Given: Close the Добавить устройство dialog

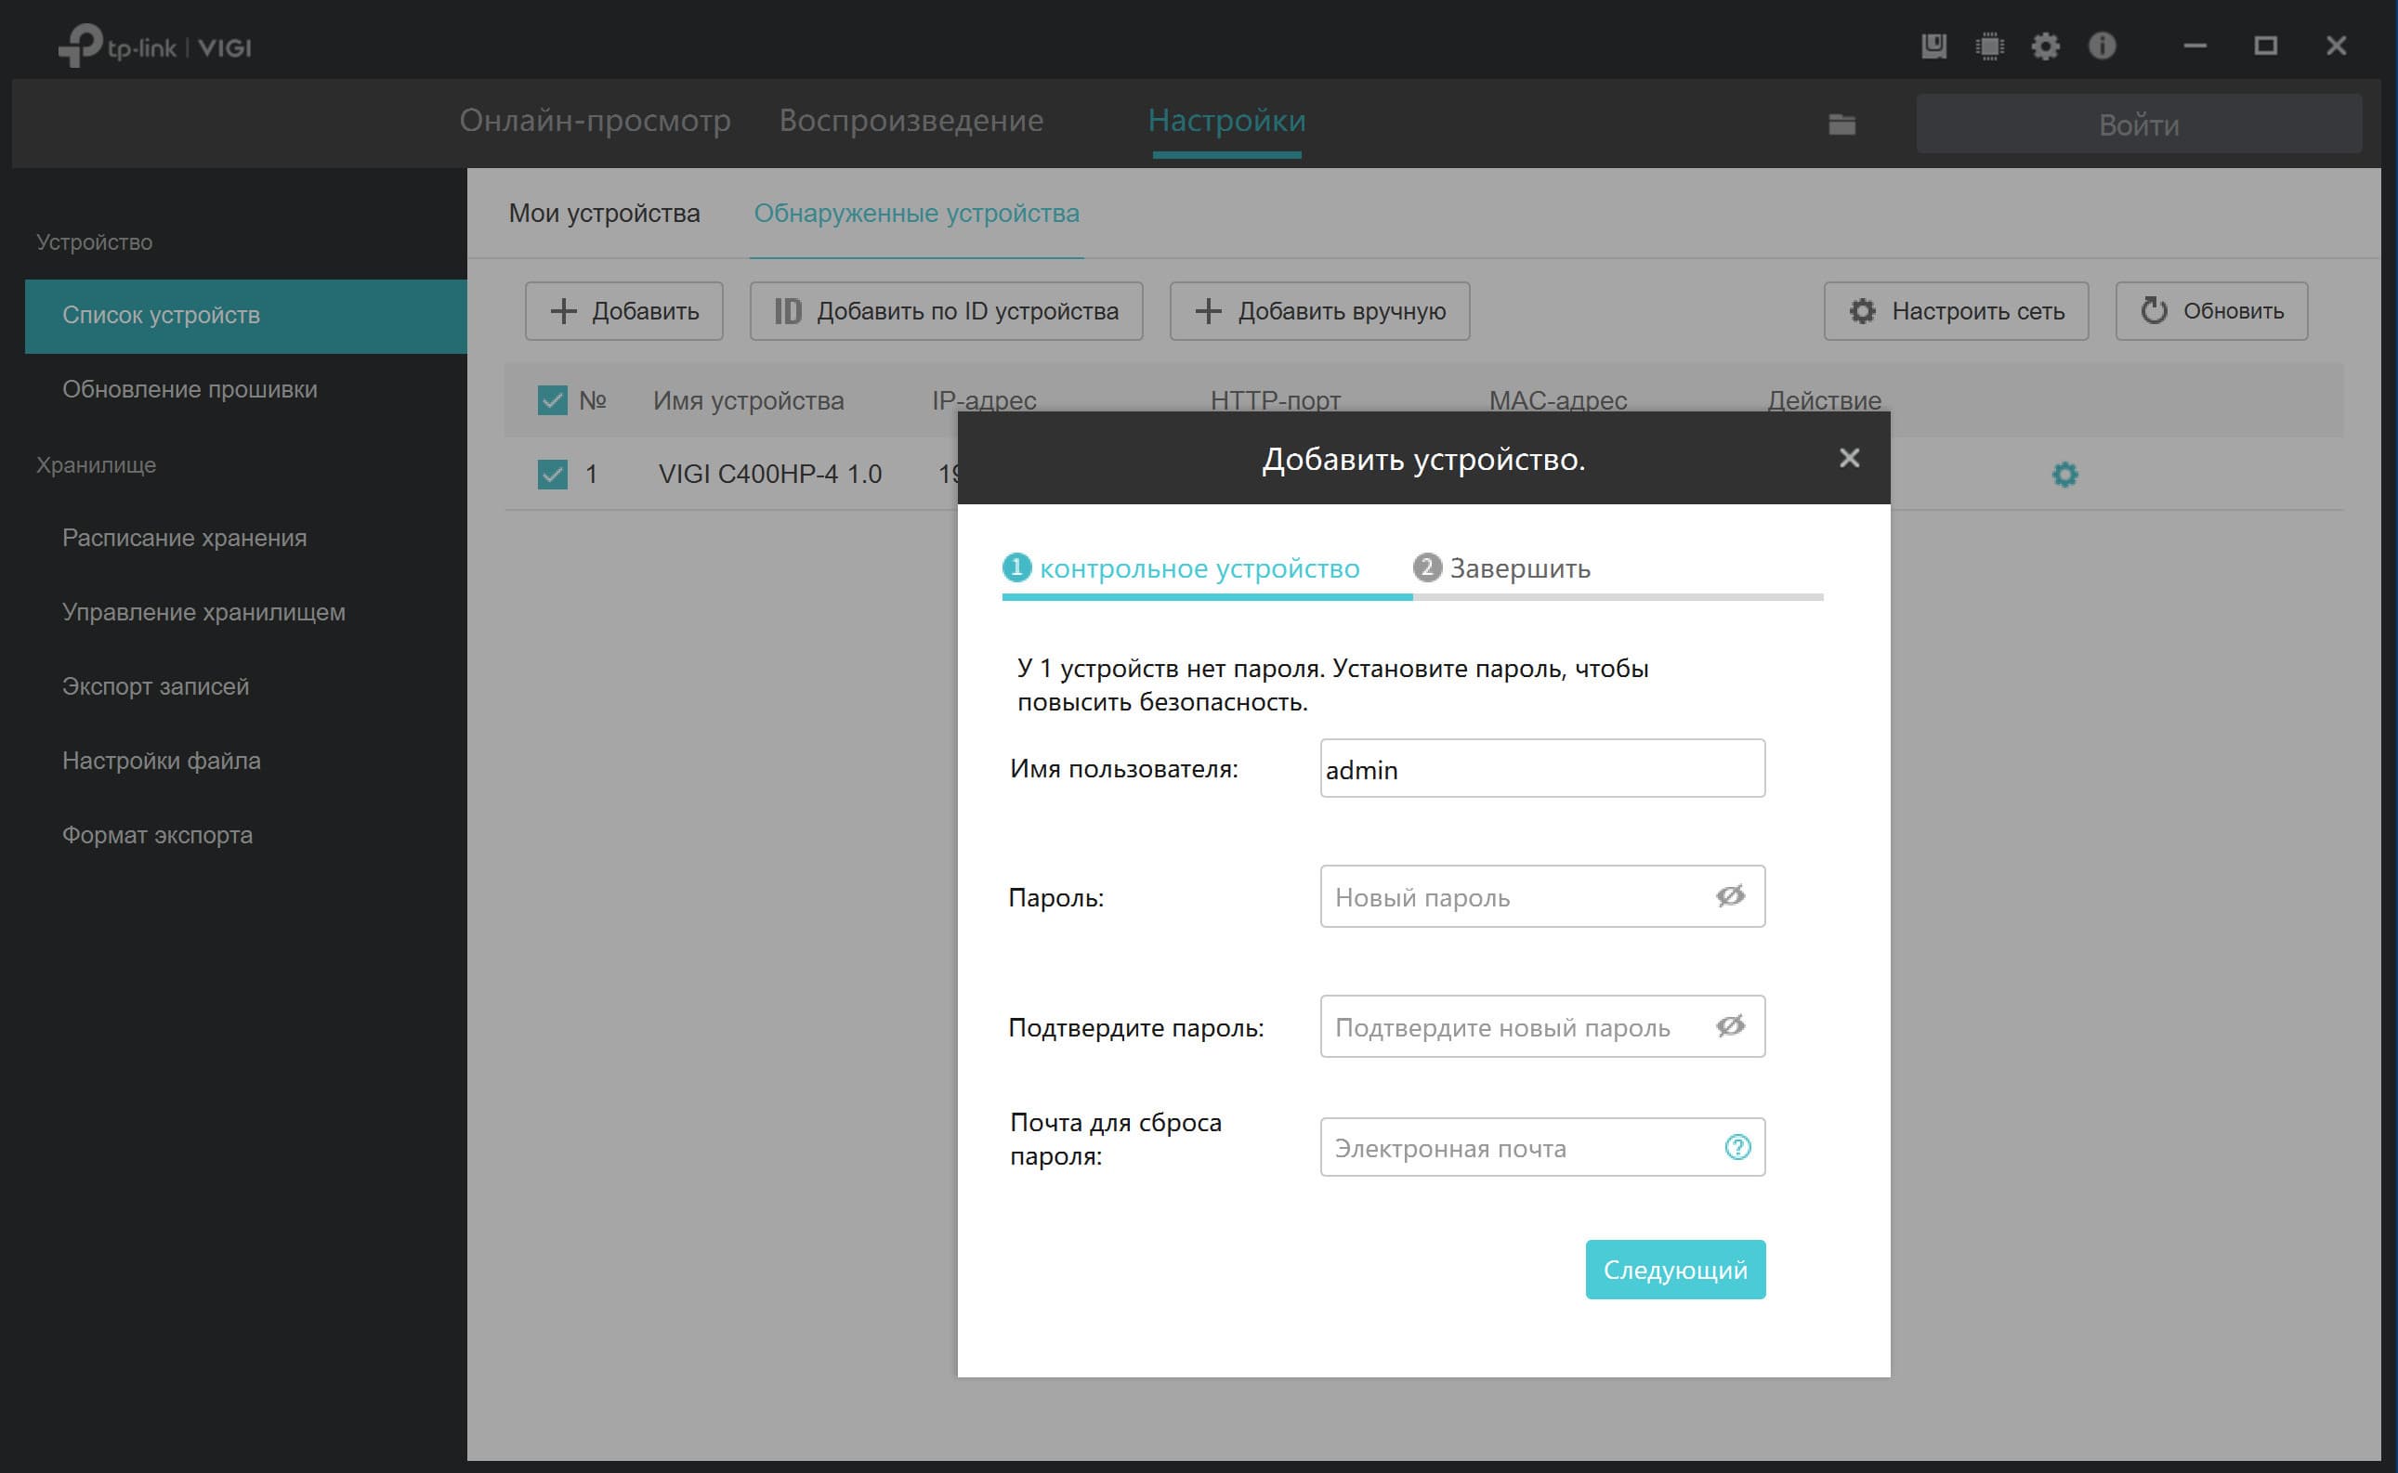Looking at the screenshot, I should pyautogui.click(x=1848, y=458).
